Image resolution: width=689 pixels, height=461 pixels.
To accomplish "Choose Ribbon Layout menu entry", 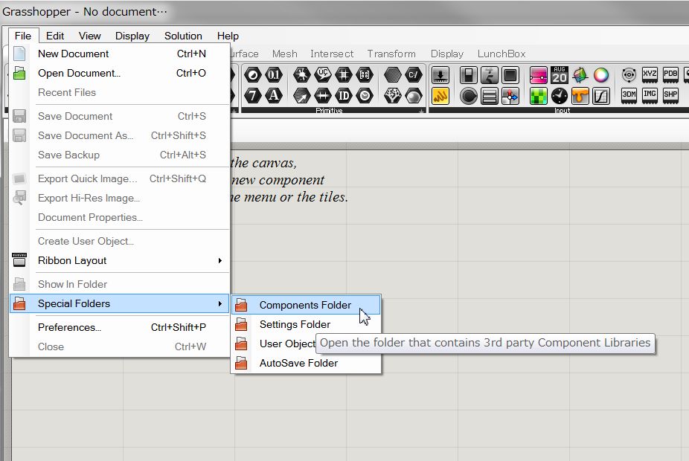I will click(x=120, y=260).
